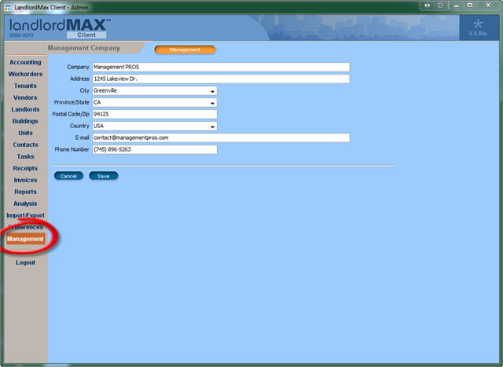Open the Analysis section
Screen dimensions: 503x367
click(25, 204)
